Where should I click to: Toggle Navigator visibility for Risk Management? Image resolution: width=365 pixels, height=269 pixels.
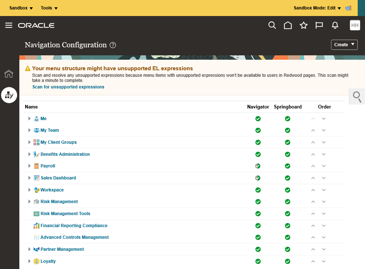point(258,202)
